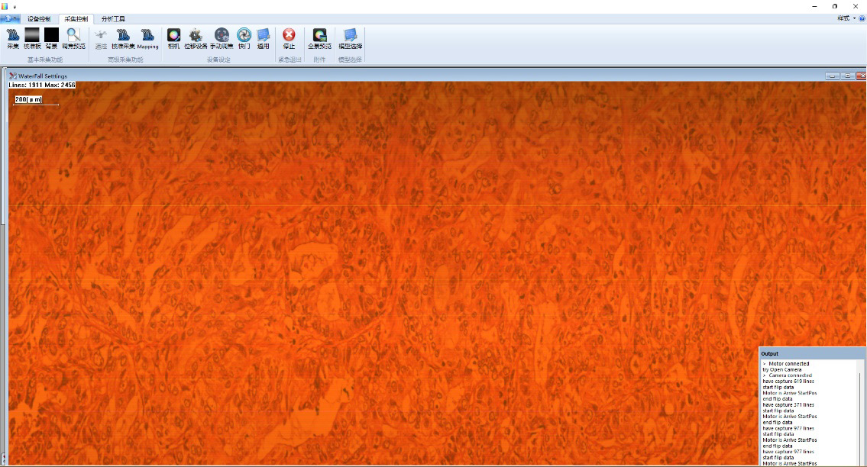Click the blue help icon
Screen dimensions: 867x467
click(x=862, y=18)
